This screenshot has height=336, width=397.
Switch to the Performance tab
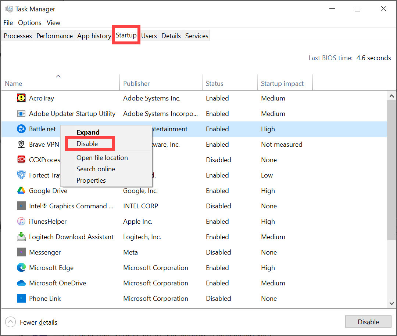[54, 36]
